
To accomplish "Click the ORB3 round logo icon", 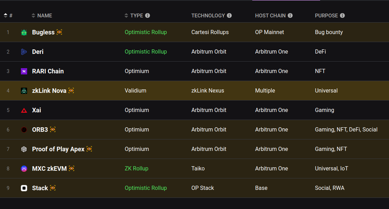I will (x=24, y=130).
